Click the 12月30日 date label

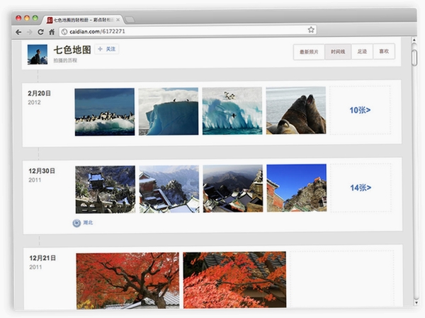pos(42,171)
